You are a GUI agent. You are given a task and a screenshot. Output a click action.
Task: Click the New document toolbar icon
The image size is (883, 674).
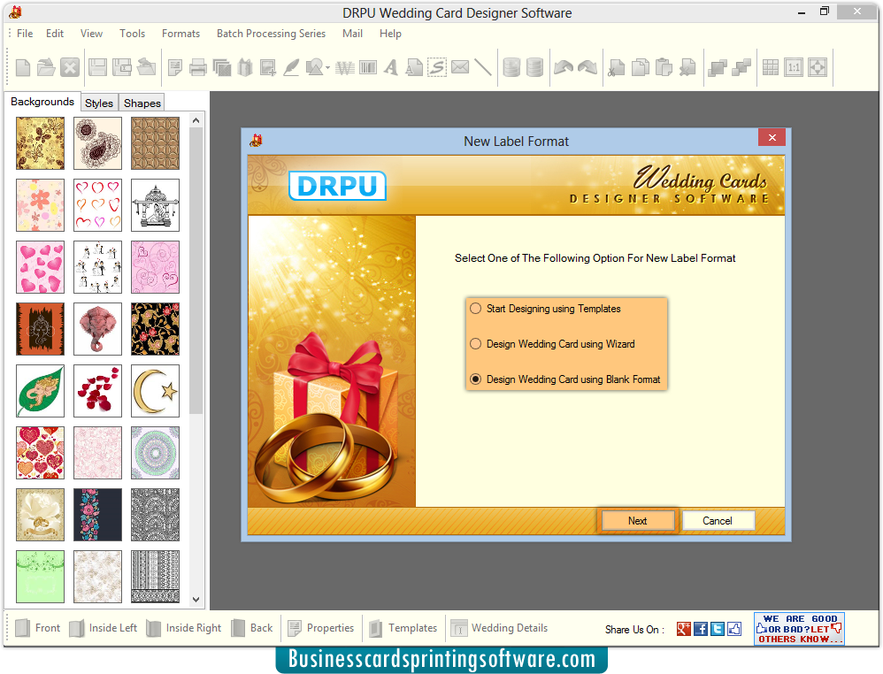coord(23,67)
